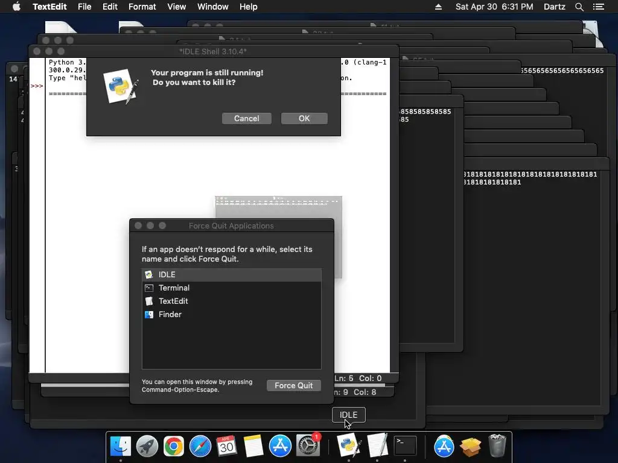Screen dimensions: 618x463
Task: Open Calendar icon showing 30 in Dock
Action: (x=227, y=446)
